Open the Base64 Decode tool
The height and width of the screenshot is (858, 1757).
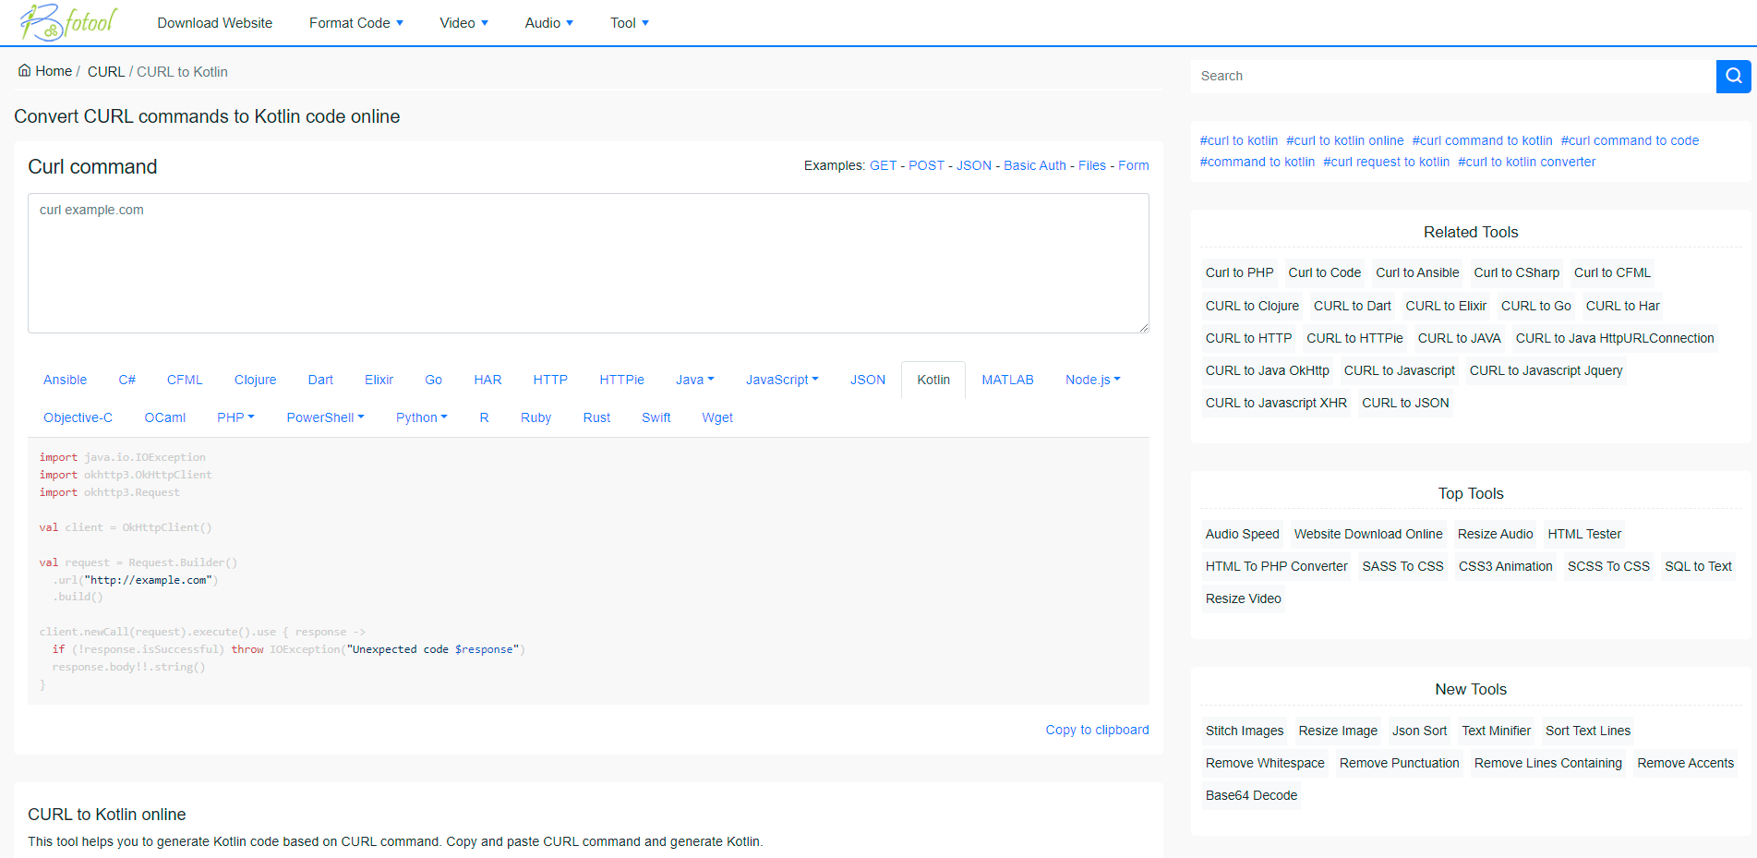(x=1250, y=795)
